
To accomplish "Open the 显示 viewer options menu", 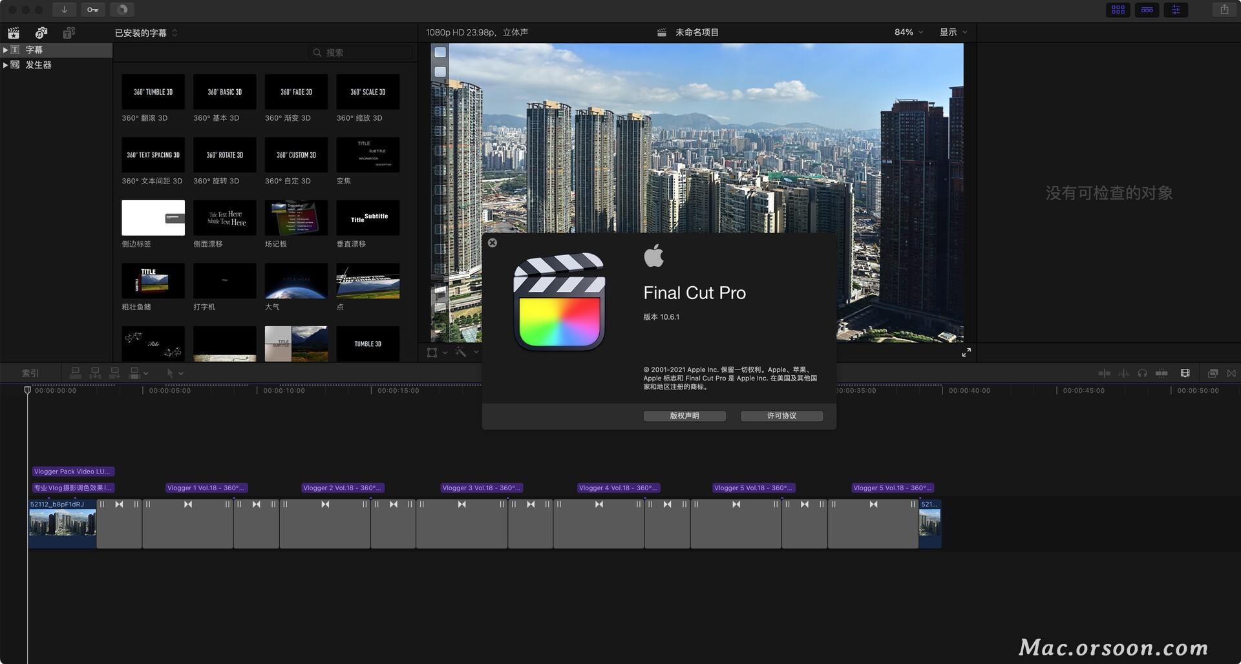I will [953, 32].
